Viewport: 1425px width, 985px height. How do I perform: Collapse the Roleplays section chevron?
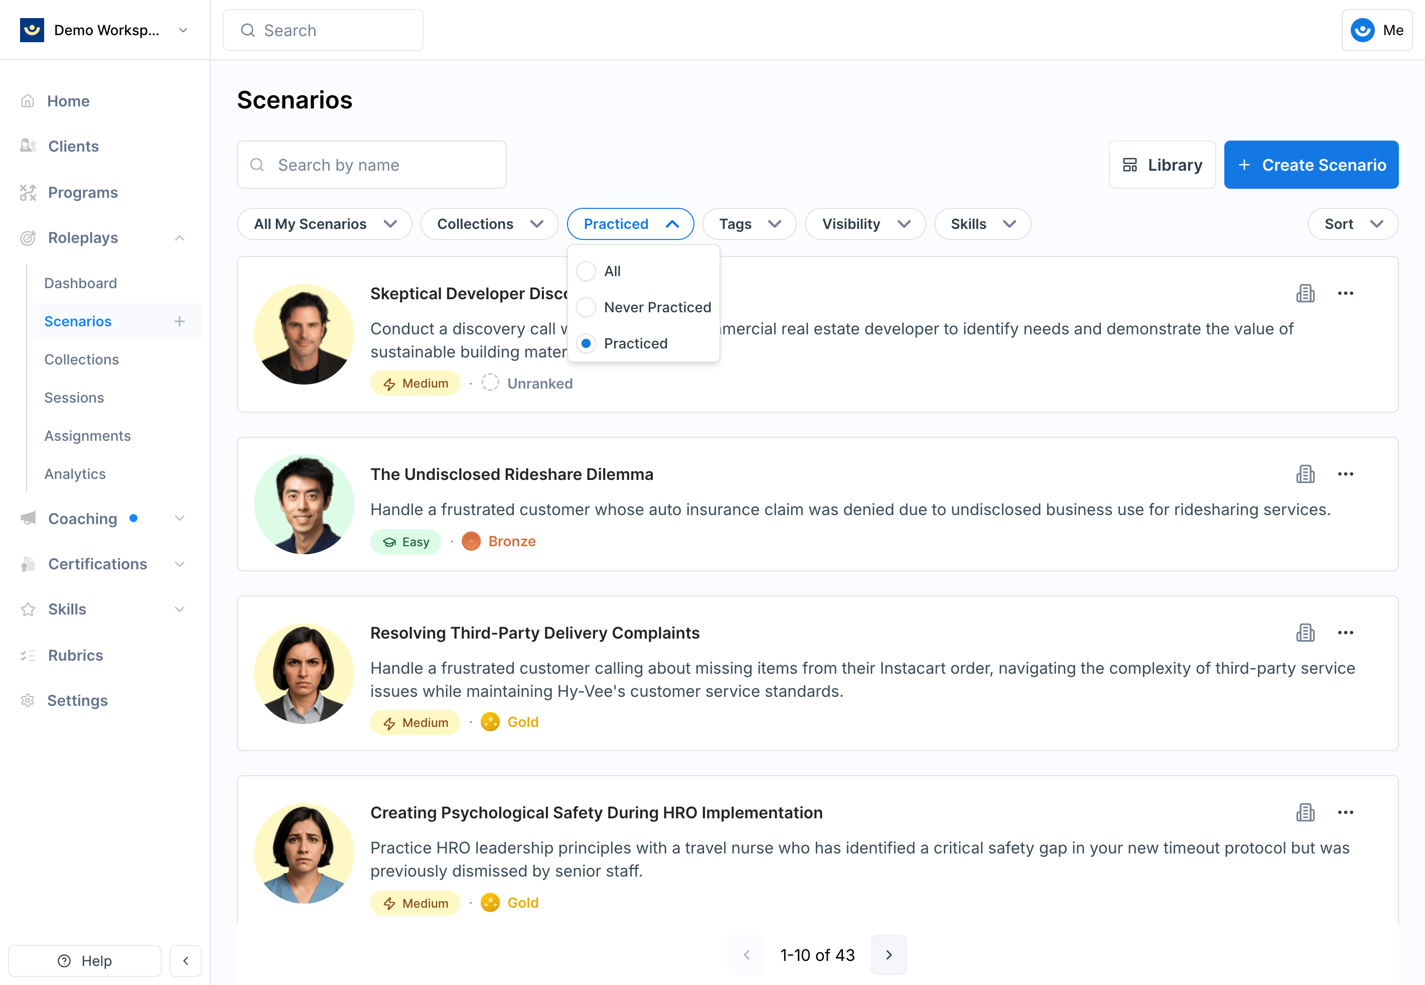coord(180,238)
